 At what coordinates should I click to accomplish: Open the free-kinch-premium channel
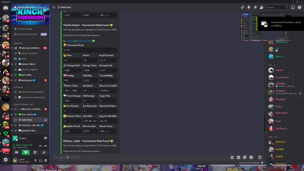[30, 92]
